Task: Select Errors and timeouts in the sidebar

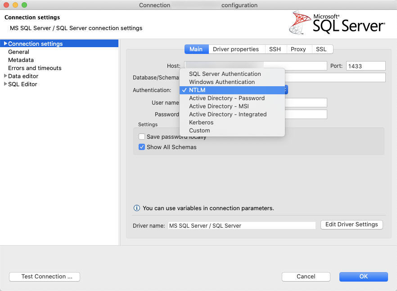Action: coord(34,68)
